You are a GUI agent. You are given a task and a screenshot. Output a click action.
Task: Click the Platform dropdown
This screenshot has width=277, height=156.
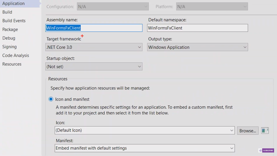(x=212, y=6)
